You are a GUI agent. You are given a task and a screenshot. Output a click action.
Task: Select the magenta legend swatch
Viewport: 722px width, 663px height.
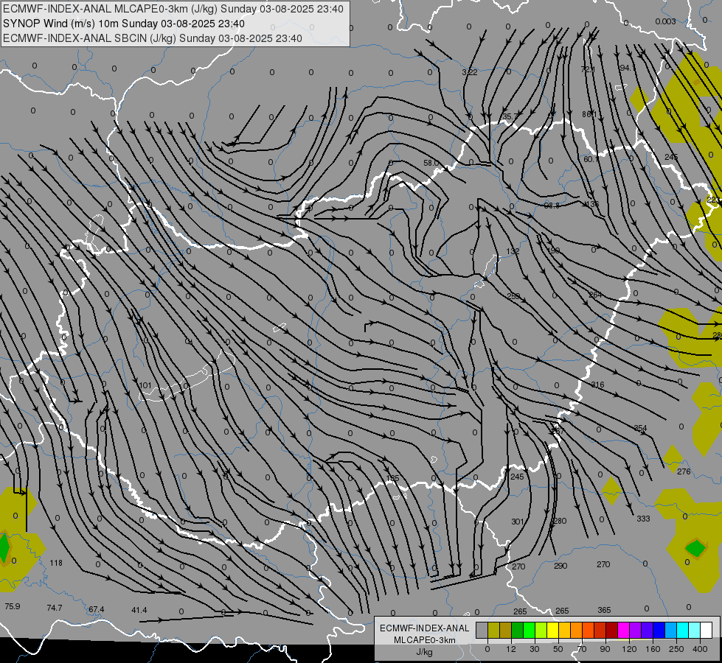623,631
